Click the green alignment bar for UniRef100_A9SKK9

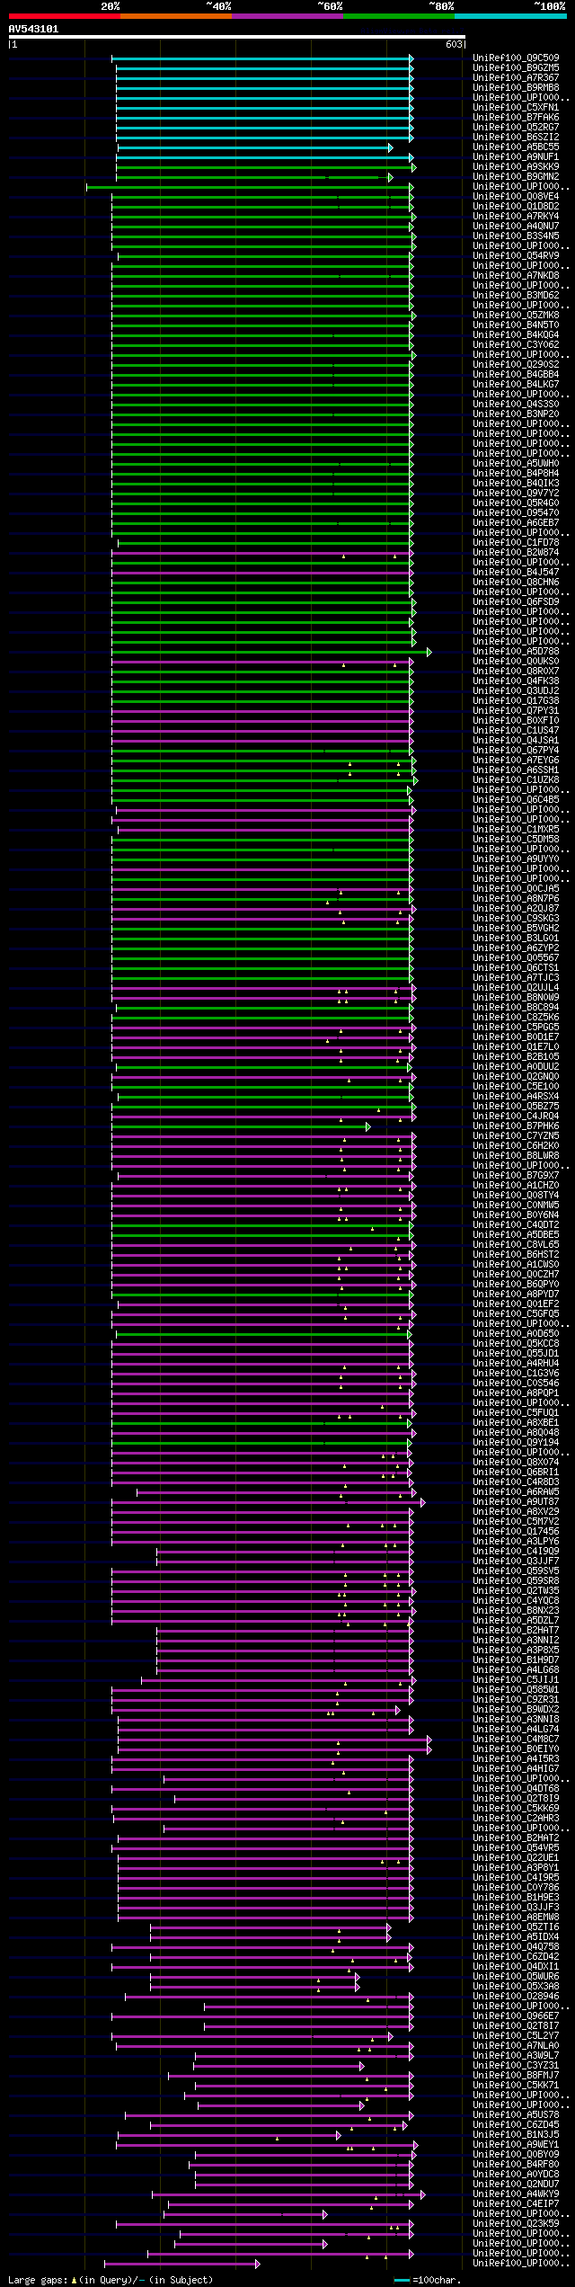click(266, 167)
